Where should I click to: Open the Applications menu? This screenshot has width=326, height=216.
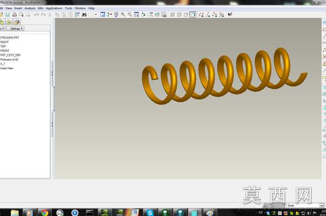coord(54,8)
